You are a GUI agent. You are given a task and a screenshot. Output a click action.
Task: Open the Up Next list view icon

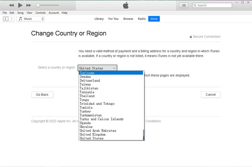point(184,5)
